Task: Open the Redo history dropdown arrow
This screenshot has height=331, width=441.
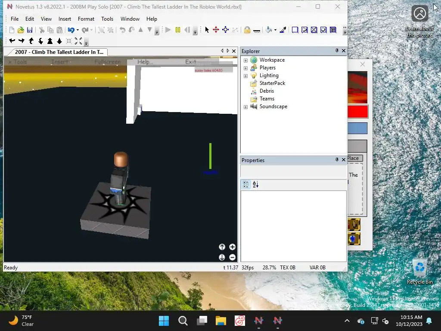Action: click(91, 30)
